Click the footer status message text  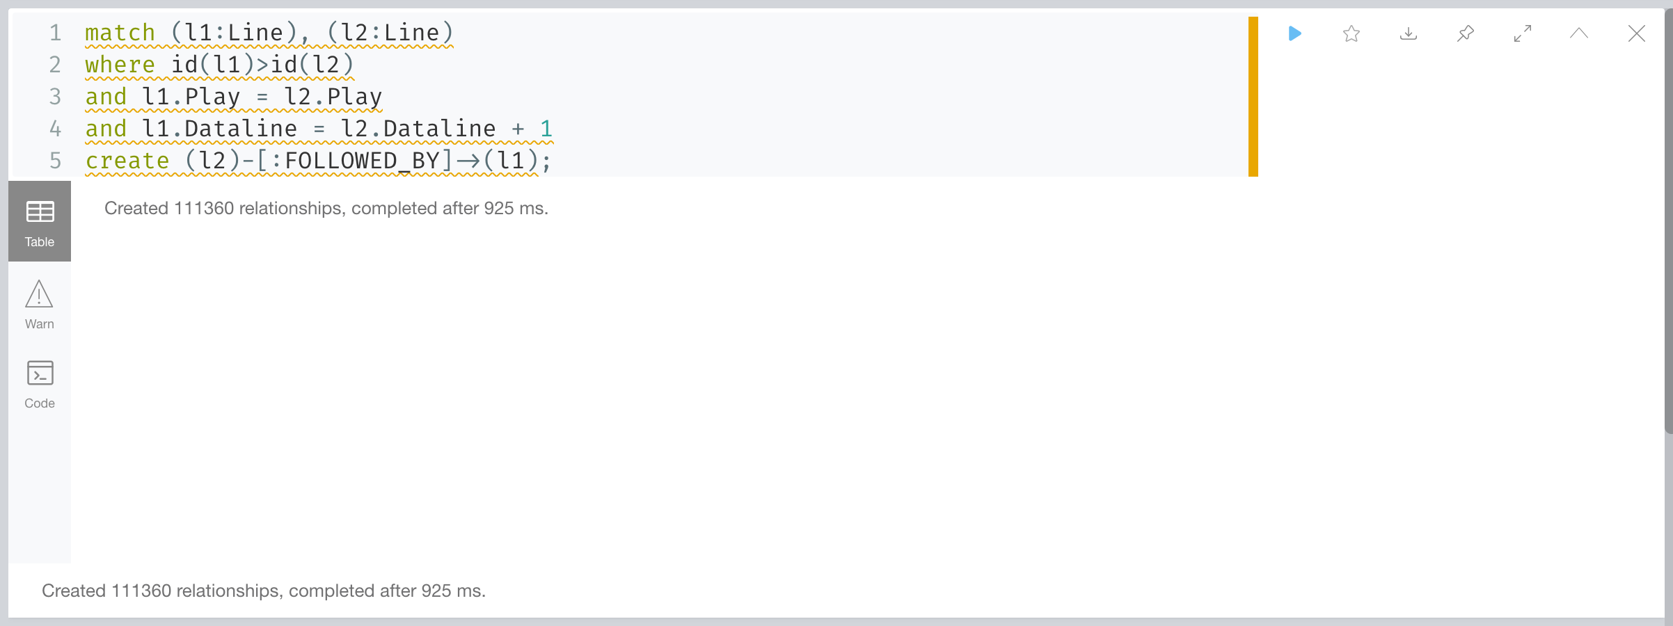pos(264,591)
